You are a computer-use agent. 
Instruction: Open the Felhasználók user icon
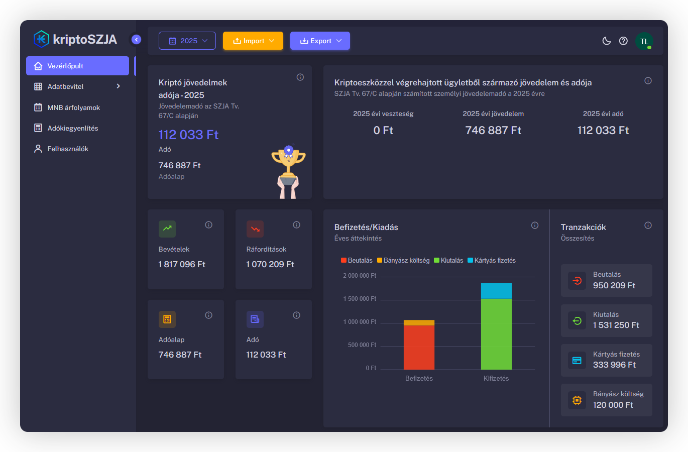coord(38,148)
